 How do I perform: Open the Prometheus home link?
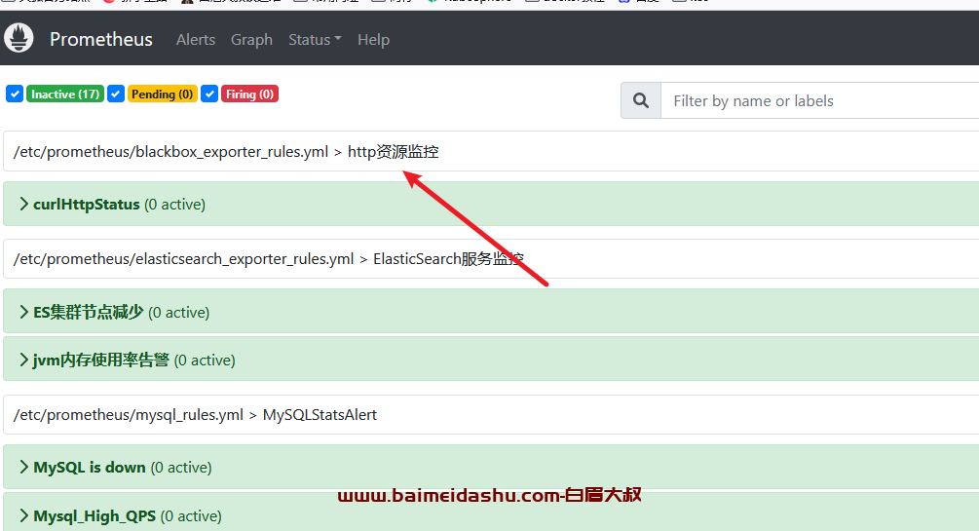pyautogui.click(x=101, y=39)
